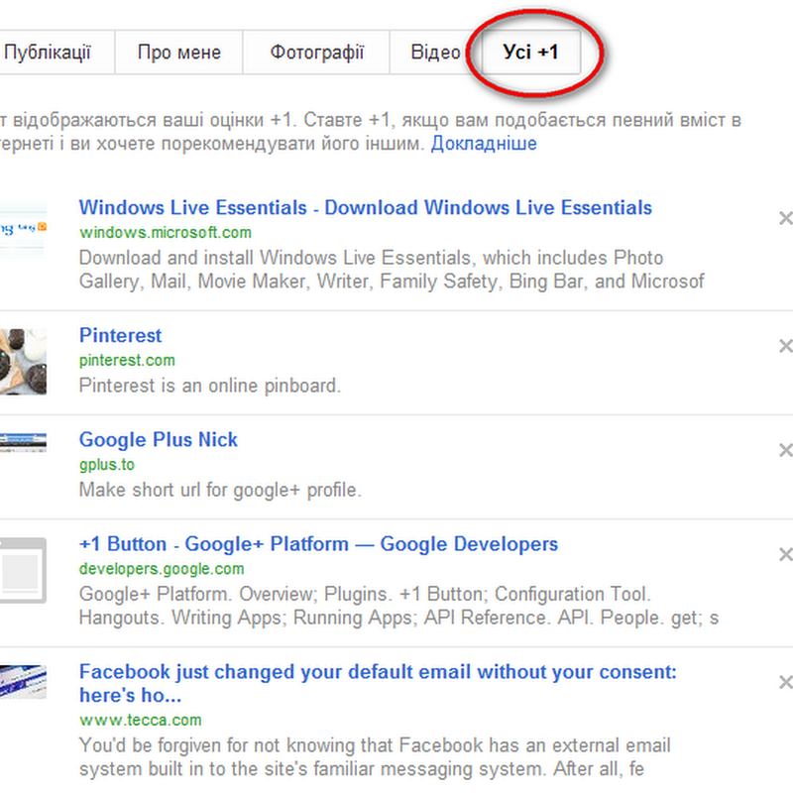
Task: Click the www.tecca.com URL text
Action: tap(141, 721)
